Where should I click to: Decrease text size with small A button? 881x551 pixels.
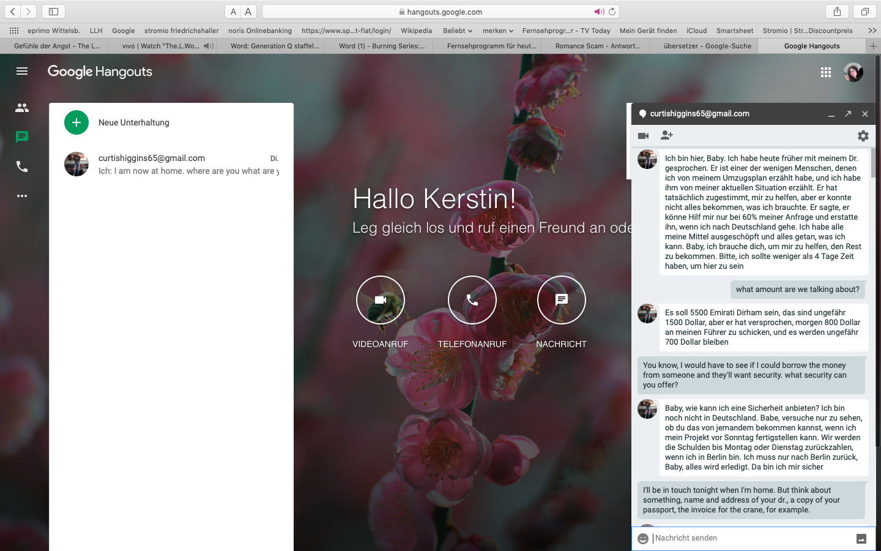(x=233, y=12)
